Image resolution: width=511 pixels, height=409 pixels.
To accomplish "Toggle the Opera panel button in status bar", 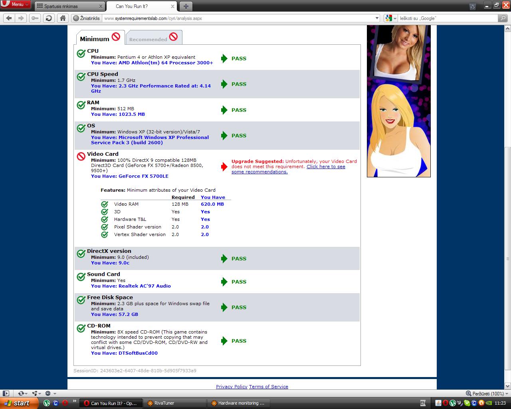I will pos(6,393).
